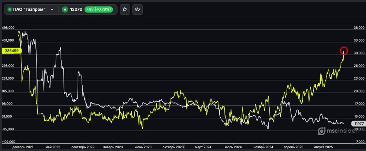366x151 pixels.
Task: Select июль 2024 on the time axis
Action: [232, 147]
